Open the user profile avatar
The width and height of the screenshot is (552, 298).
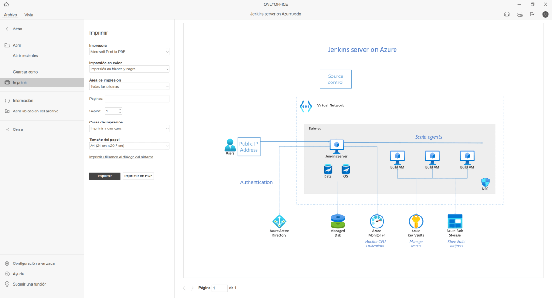[545, 14]
